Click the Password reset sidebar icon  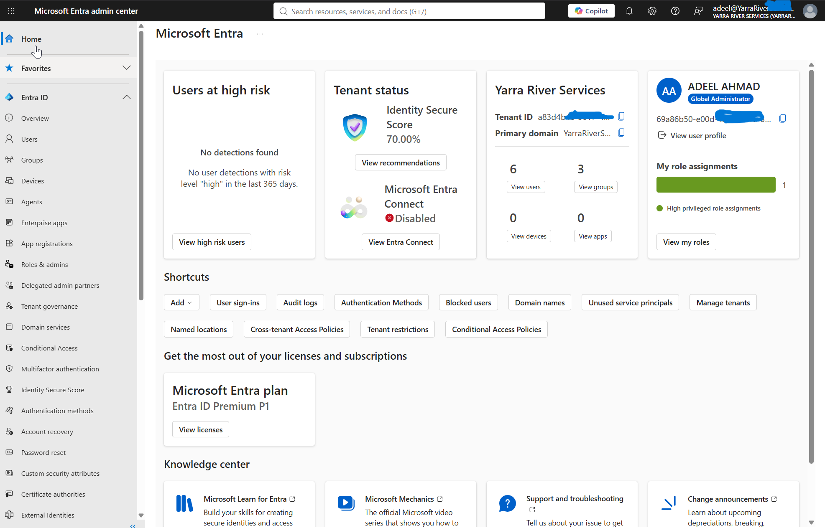coord(9,452)
